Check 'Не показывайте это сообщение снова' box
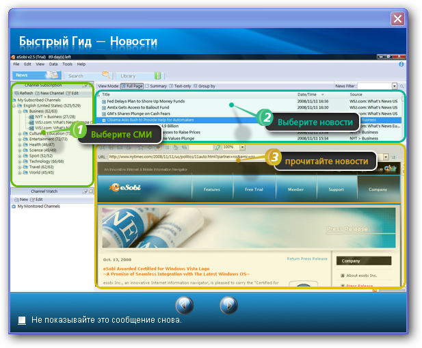Screen dimensions: 422x348 22,320
